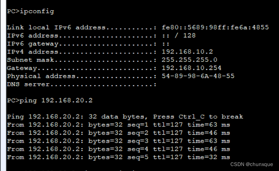Viewport: 279px width, 171px height.
Task: Click the 'Link local IPv6 address' label
Action: point(55,27)
